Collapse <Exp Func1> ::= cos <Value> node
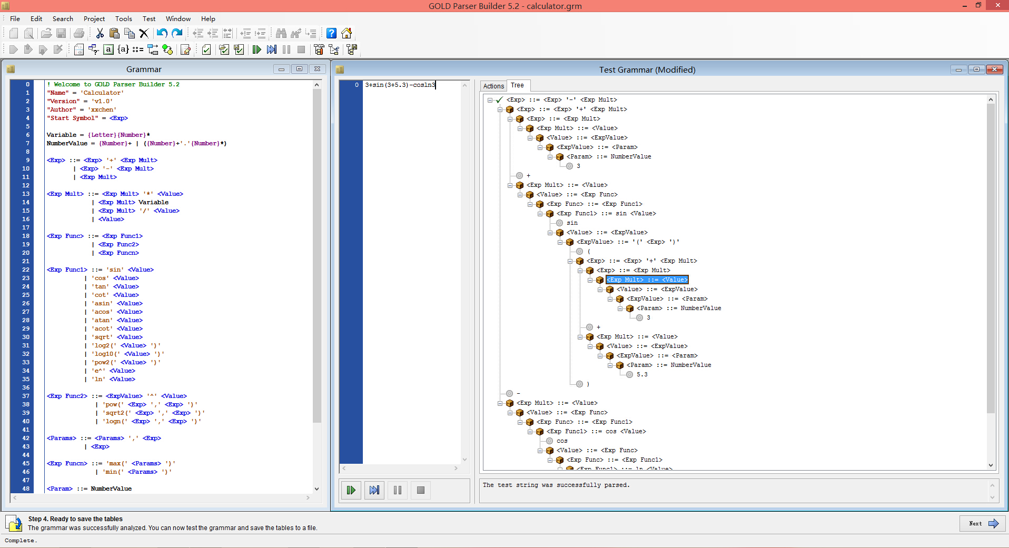The image size is (1009, 548). (x=530, y=432)
